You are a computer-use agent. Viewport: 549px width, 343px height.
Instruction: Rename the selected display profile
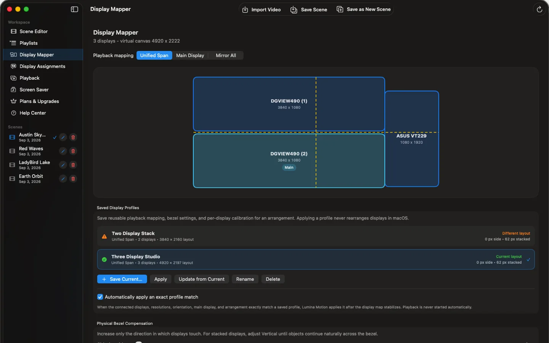pos(245,279)
